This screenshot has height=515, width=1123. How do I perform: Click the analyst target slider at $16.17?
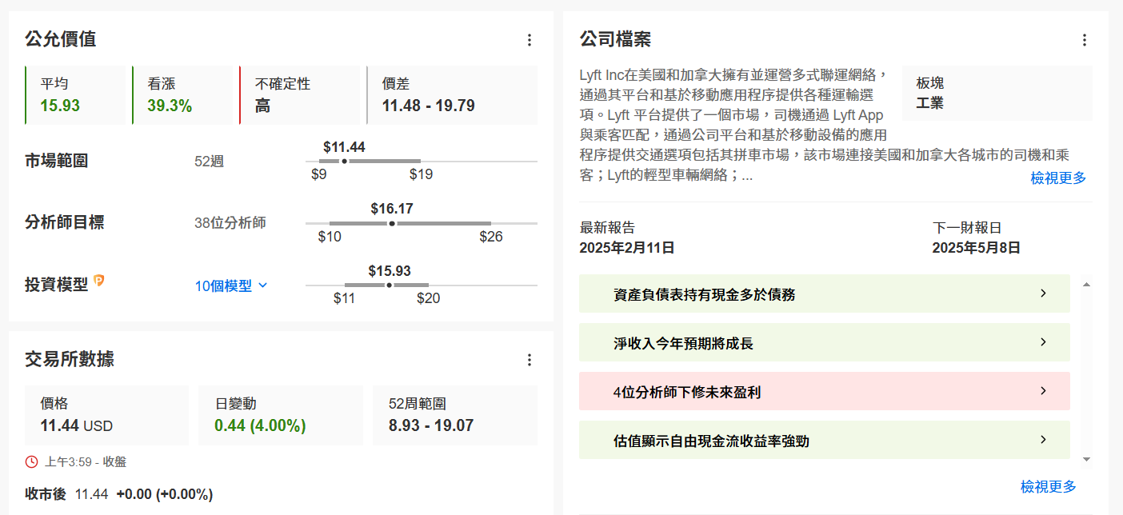[x=392, y=223]
